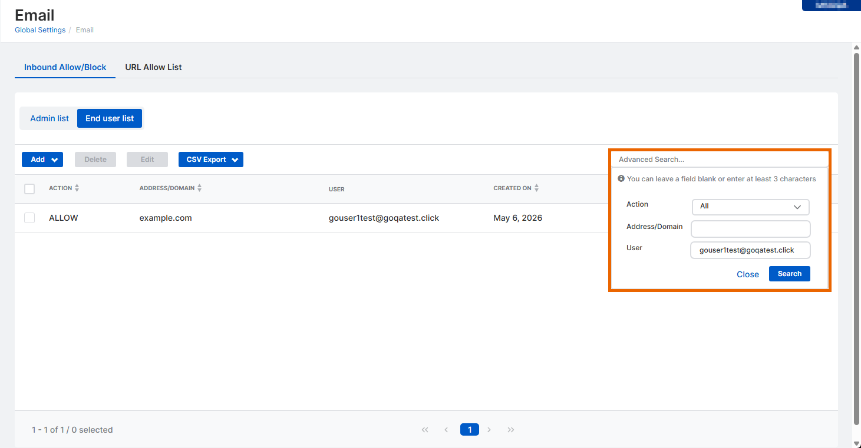Go to next page chevron
Viewport: 861px width, 448px height.
[x=489, y=430]
